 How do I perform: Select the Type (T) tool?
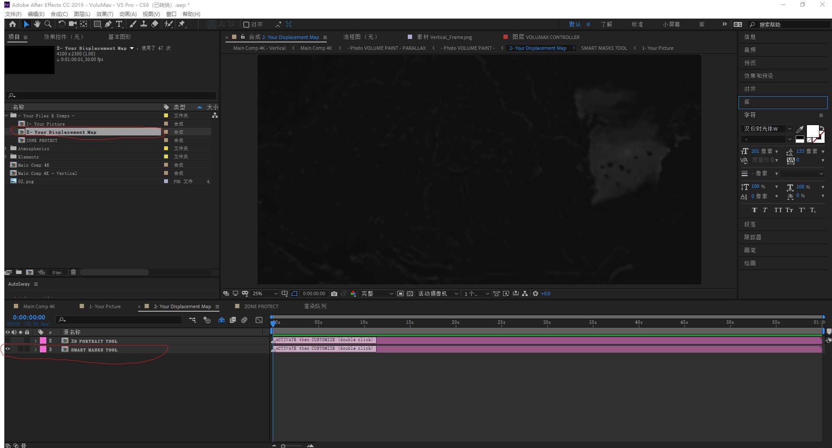click(119, 24)
